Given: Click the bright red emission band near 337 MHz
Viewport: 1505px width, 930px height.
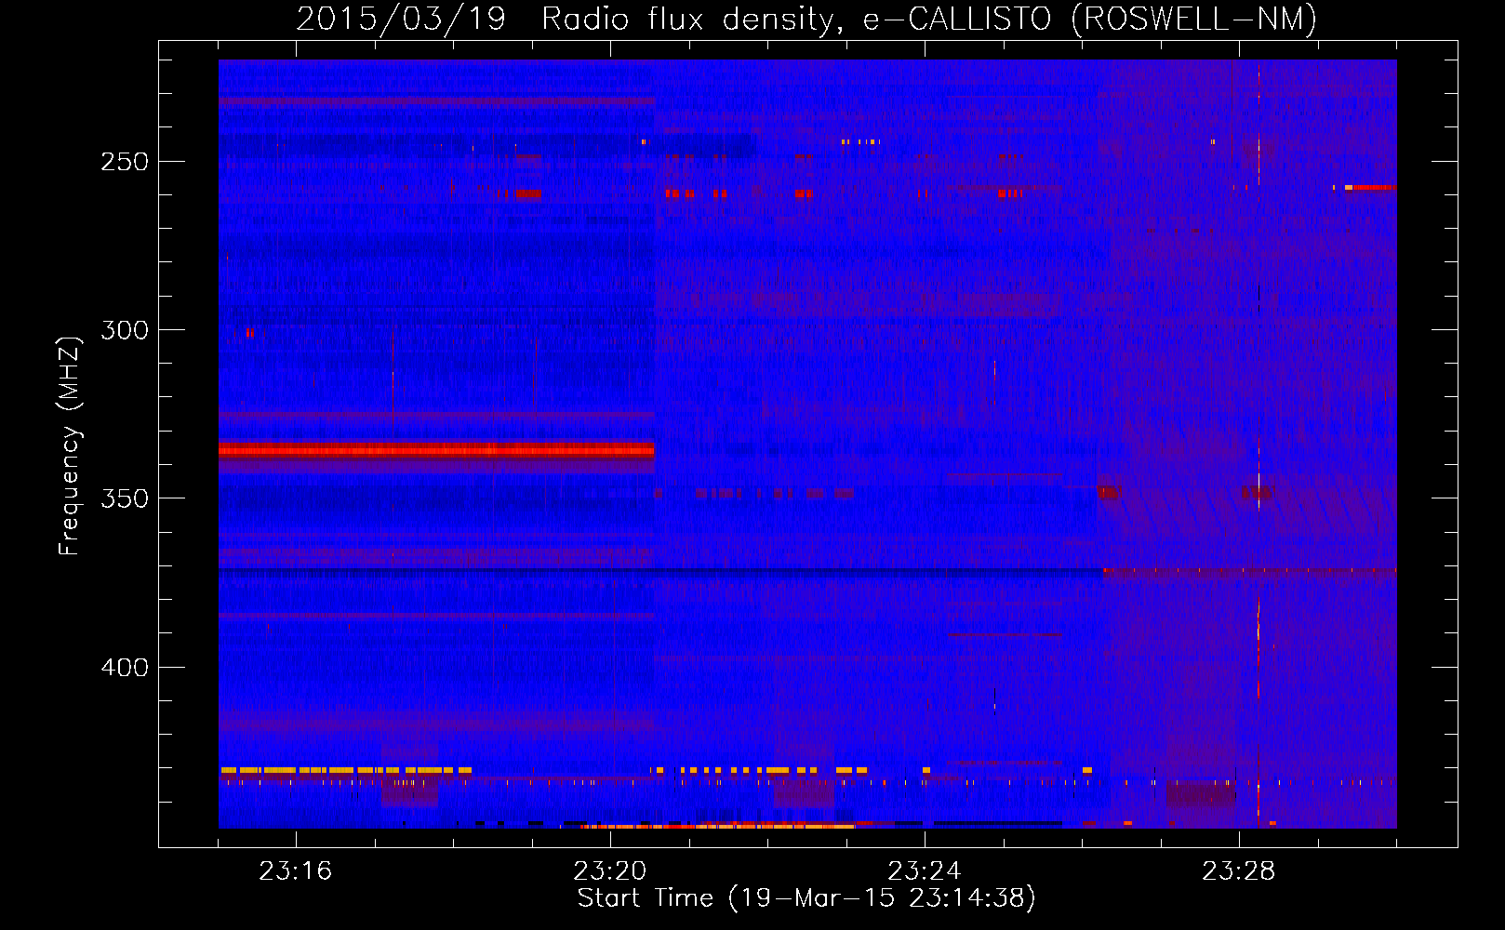Looking at the screenshot, I should click(x=436, y=450).
